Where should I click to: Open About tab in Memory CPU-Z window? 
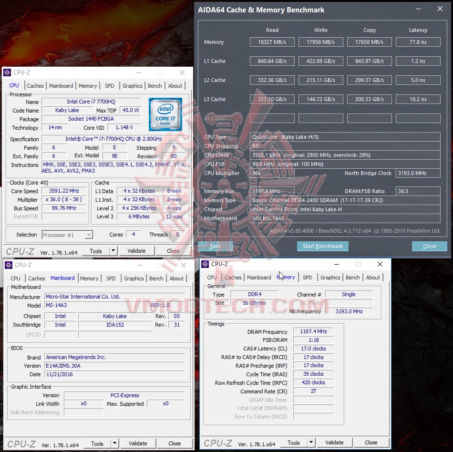click(x=373, y=277)
